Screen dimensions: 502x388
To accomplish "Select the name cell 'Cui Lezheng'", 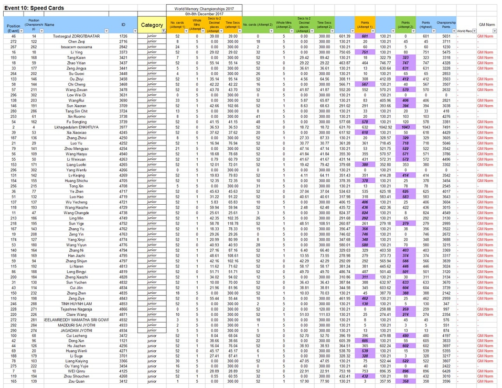I will pyautogui.click(x=76, y=336).
